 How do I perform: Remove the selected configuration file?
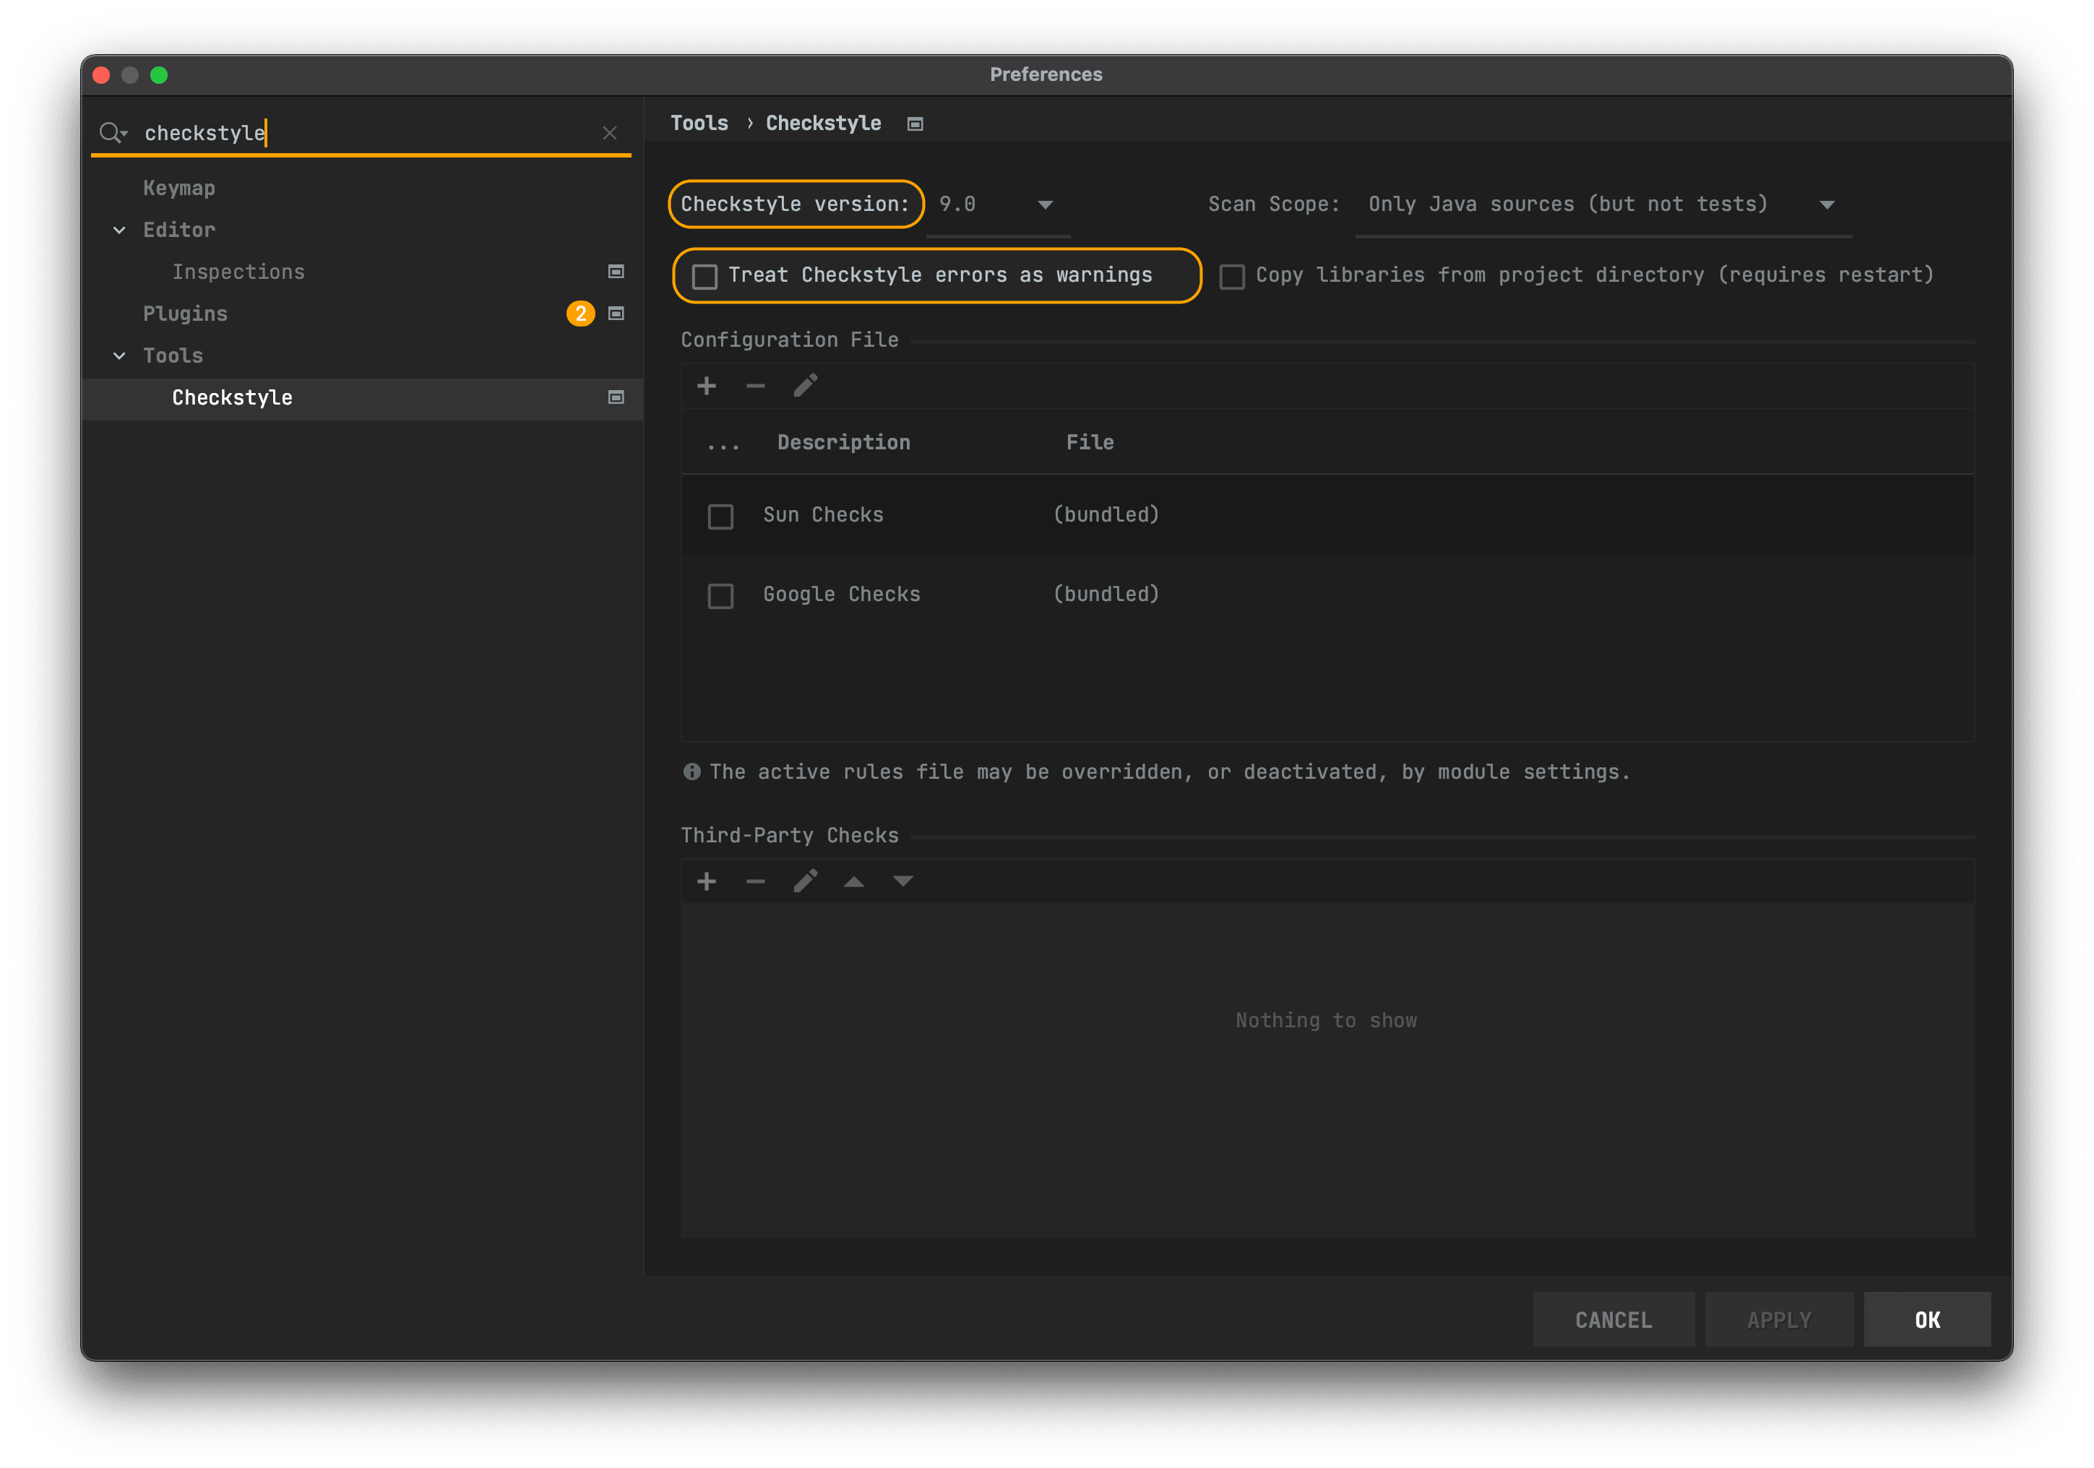pos(755,386)
